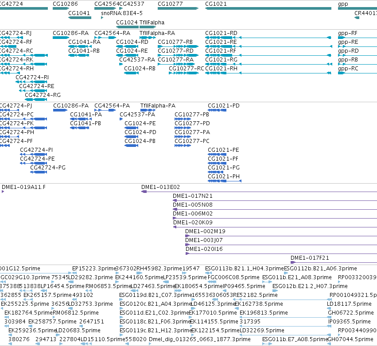Open the CG1024-PD protein label
The height and width of the screenshot is (346, 377).
[140, 132]
